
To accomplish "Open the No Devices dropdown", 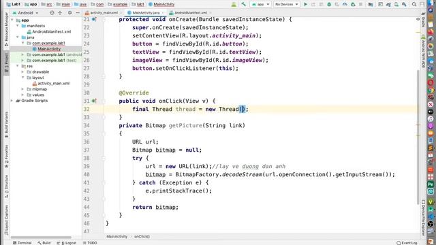I will point(286,4).
